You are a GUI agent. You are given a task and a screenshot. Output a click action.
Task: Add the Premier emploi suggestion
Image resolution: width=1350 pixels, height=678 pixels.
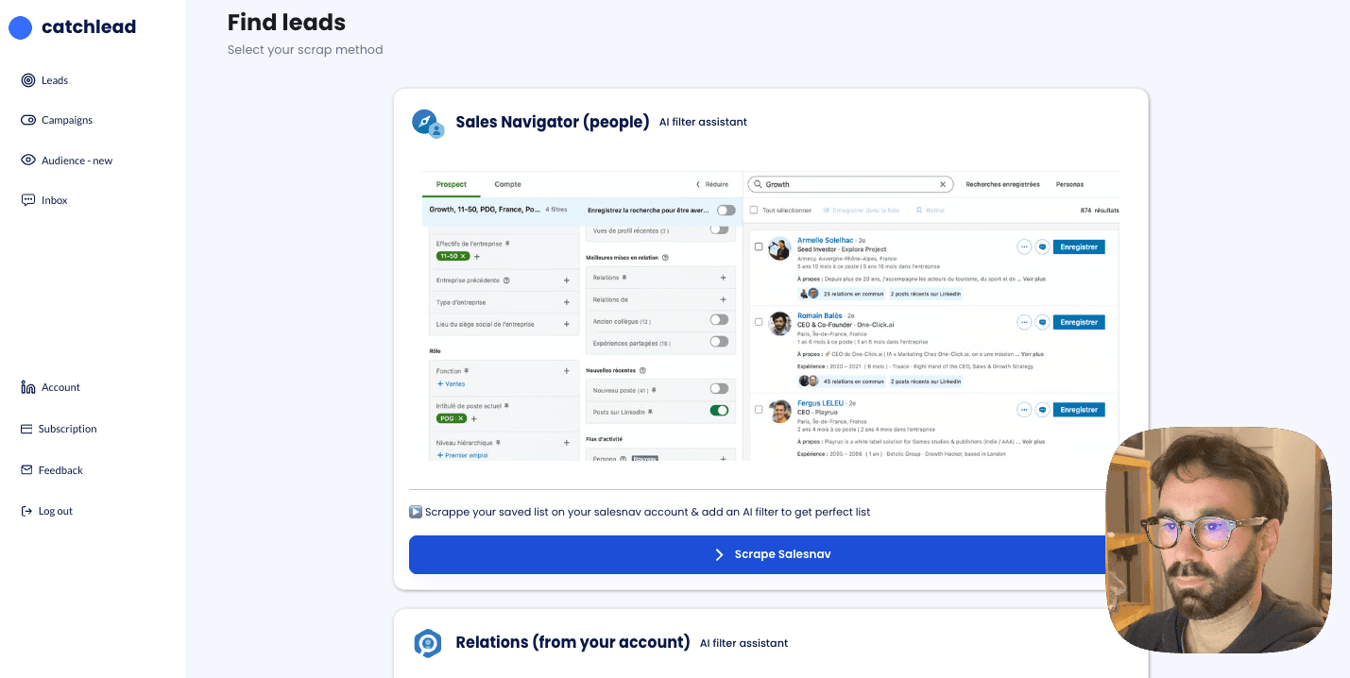[464, 455]
